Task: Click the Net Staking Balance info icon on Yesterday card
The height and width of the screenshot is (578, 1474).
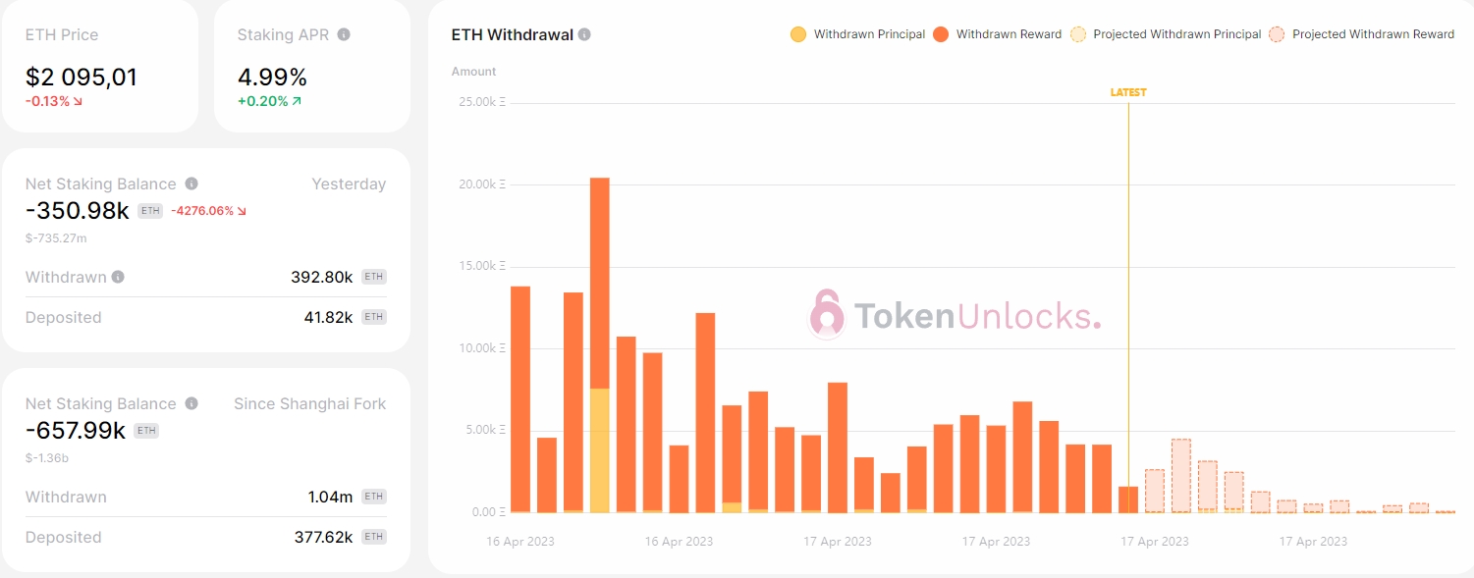Action: click(191, 184)
